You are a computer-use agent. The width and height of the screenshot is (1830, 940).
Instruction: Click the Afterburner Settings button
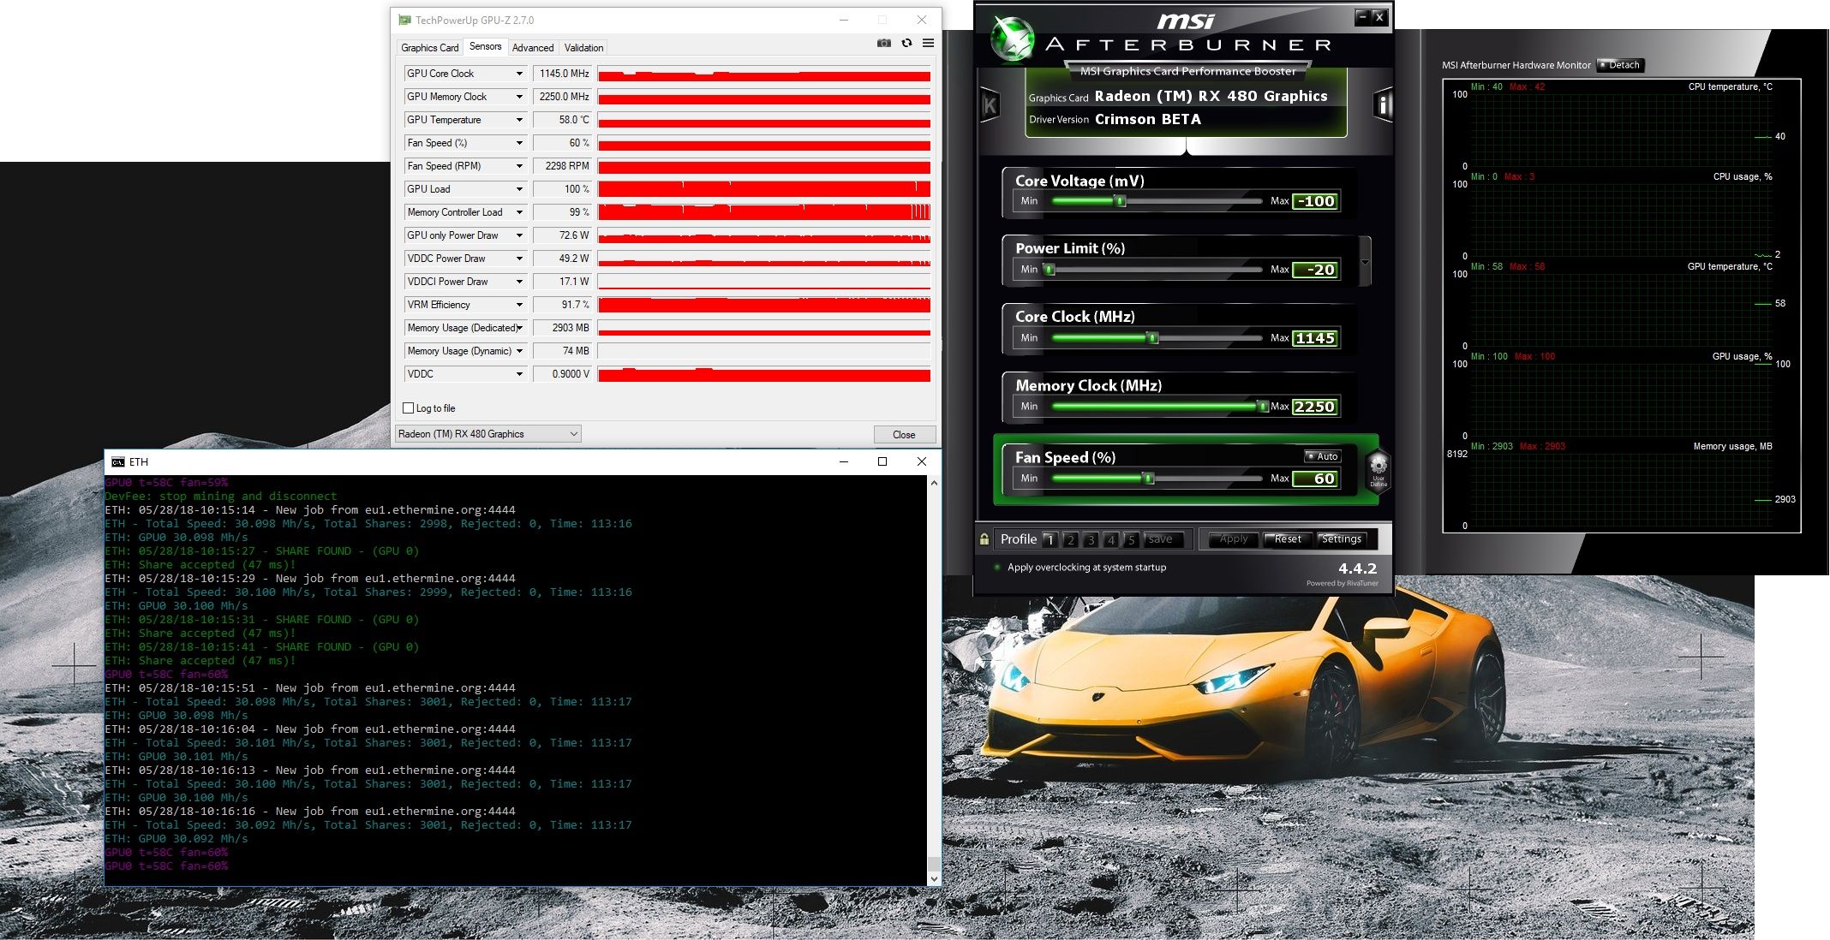(x=1341, y=539)
